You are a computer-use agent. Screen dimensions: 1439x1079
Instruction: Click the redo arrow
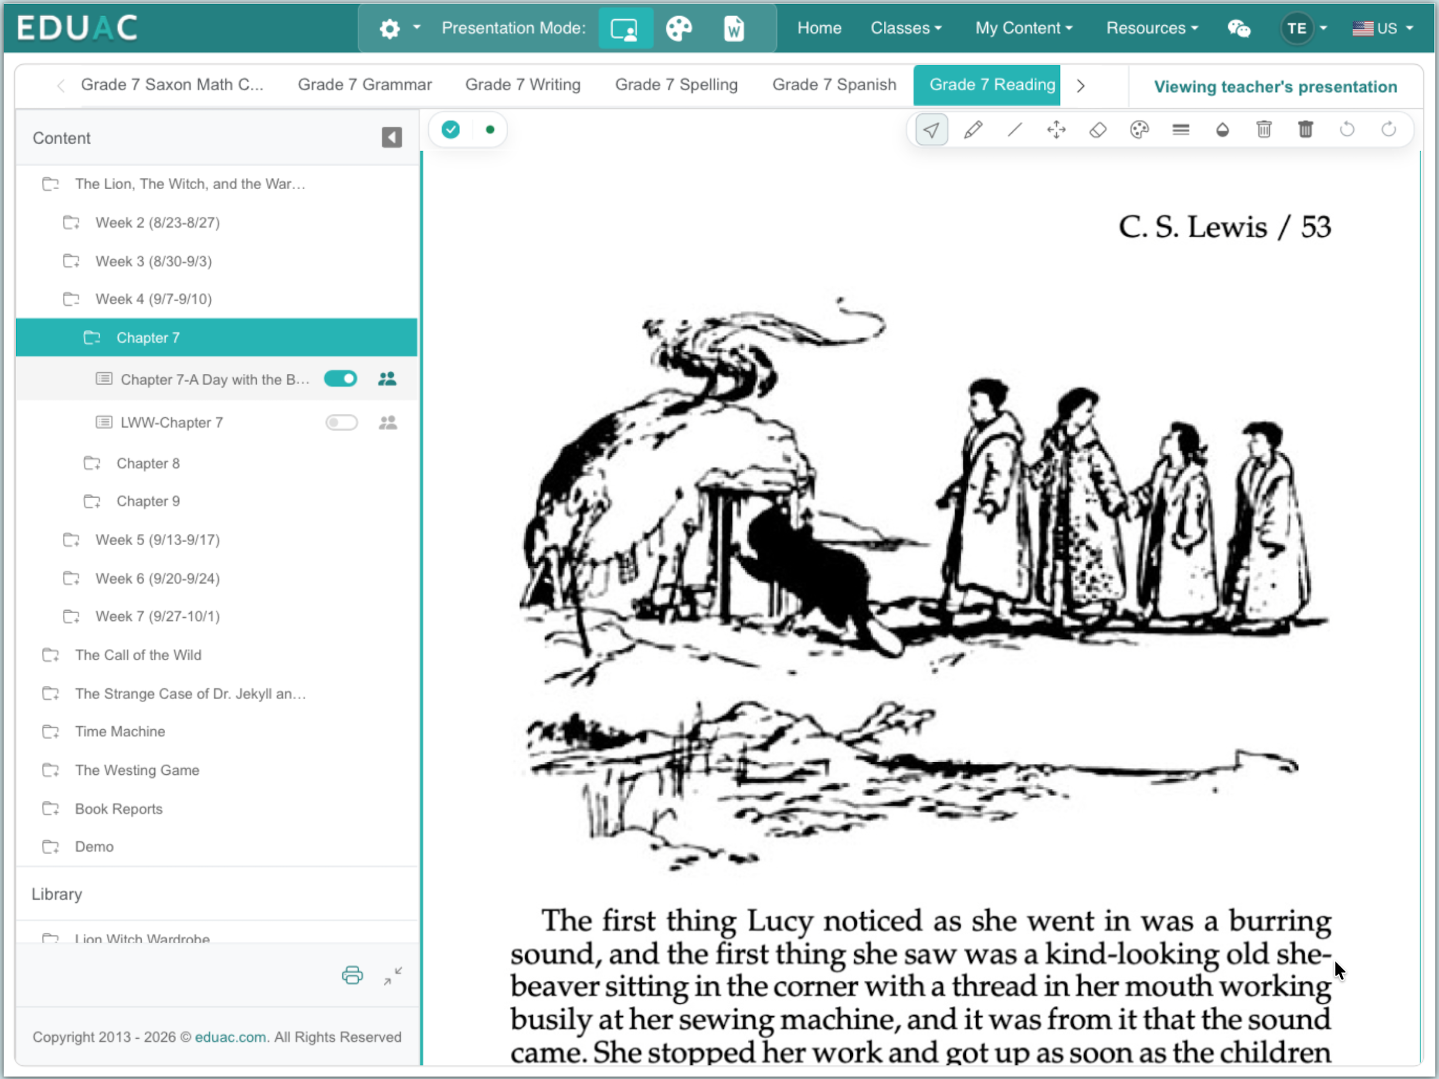(x=1389, y=130)
